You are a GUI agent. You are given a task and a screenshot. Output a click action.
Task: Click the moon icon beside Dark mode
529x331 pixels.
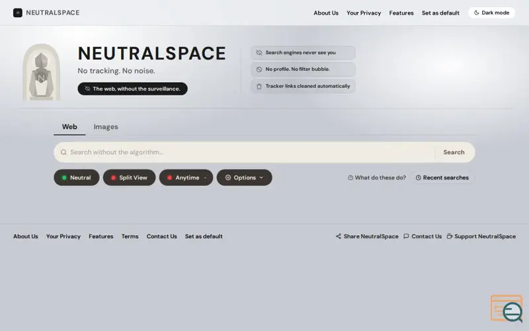477,13
